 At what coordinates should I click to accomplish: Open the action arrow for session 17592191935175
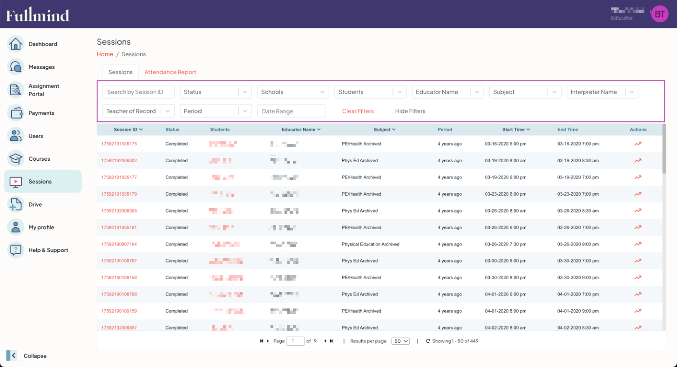637,144
